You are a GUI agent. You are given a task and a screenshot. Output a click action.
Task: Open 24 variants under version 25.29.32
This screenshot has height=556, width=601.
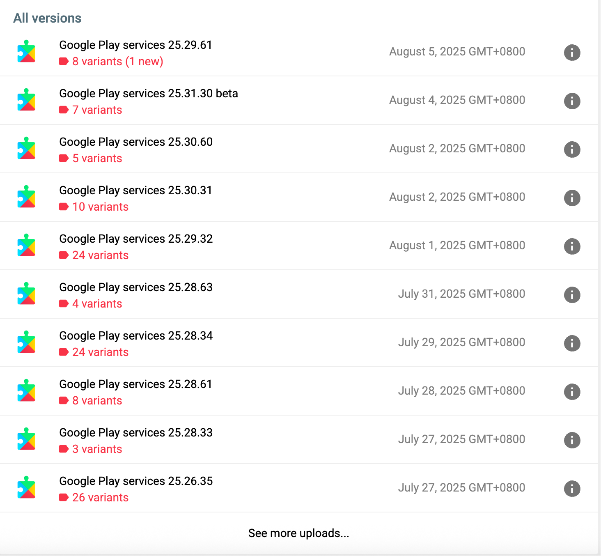(100, 255)
